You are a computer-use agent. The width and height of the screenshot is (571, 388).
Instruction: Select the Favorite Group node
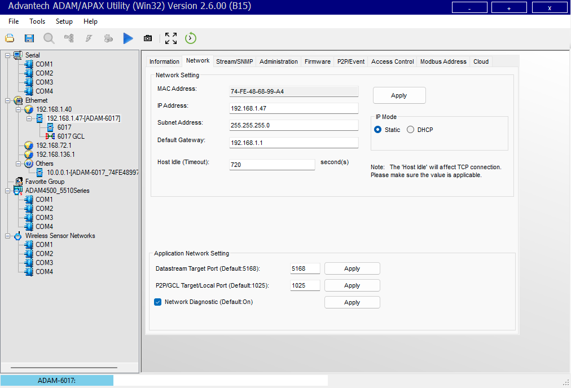45,181
